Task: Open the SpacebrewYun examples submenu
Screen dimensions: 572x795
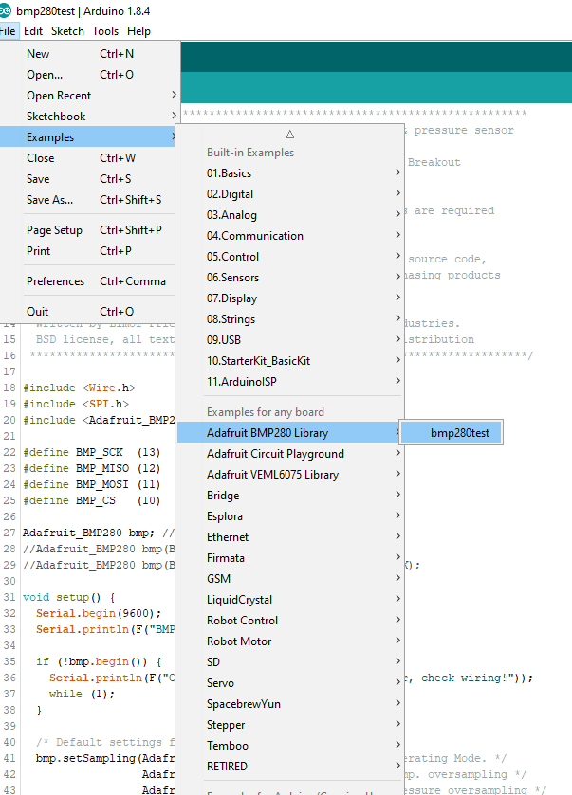Action: click(x=290, y=703)
